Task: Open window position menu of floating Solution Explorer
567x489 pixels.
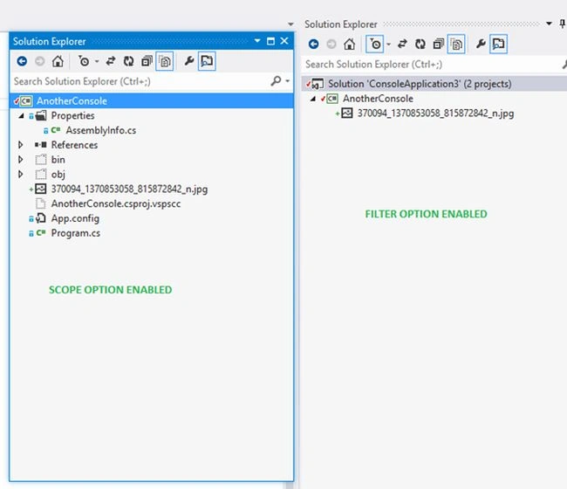Action: click(257, 40)
